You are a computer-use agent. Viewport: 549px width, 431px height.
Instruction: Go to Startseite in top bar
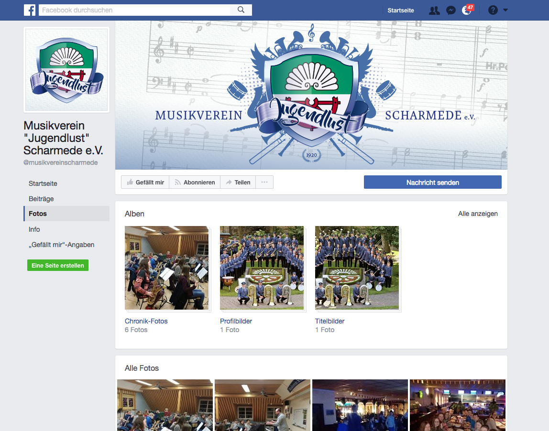[401, 11]
